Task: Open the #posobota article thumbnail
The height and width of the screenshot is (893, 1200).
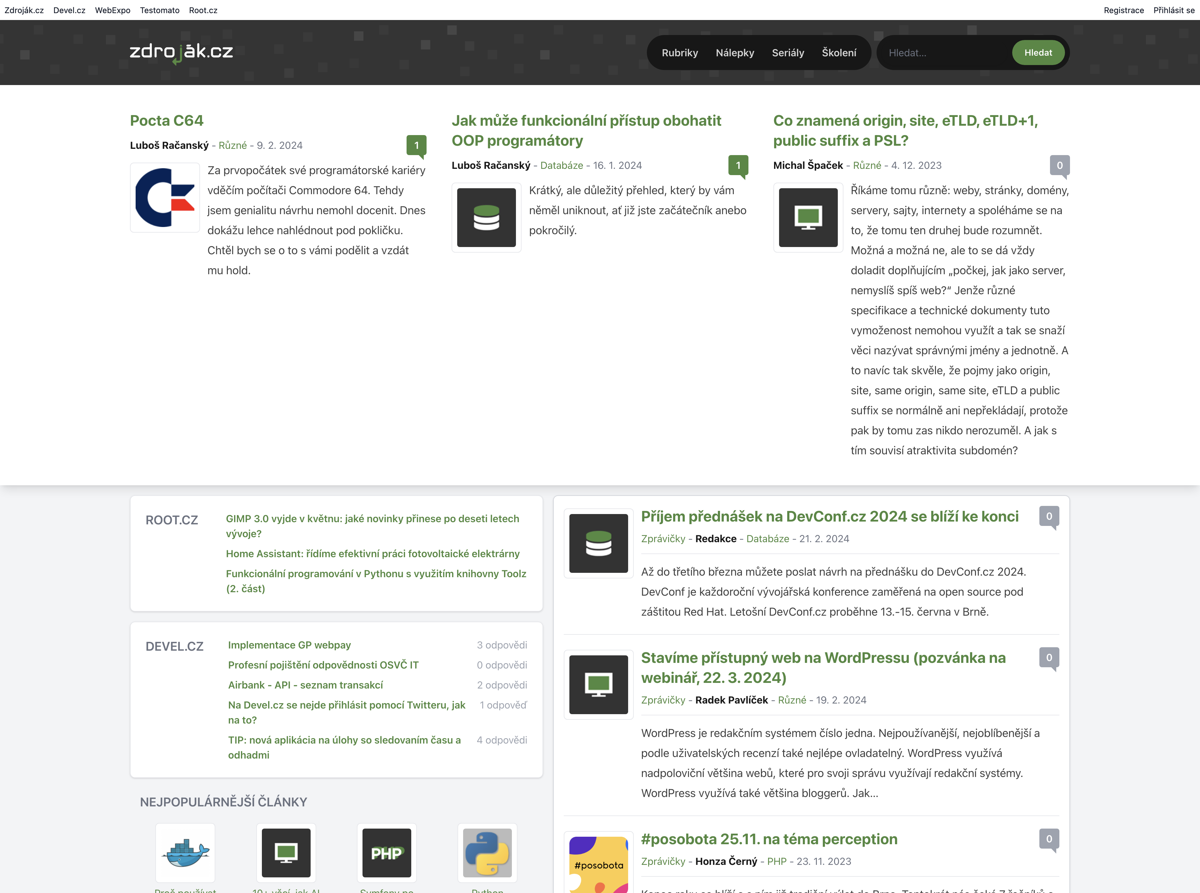Action: [x=599, y=863]
